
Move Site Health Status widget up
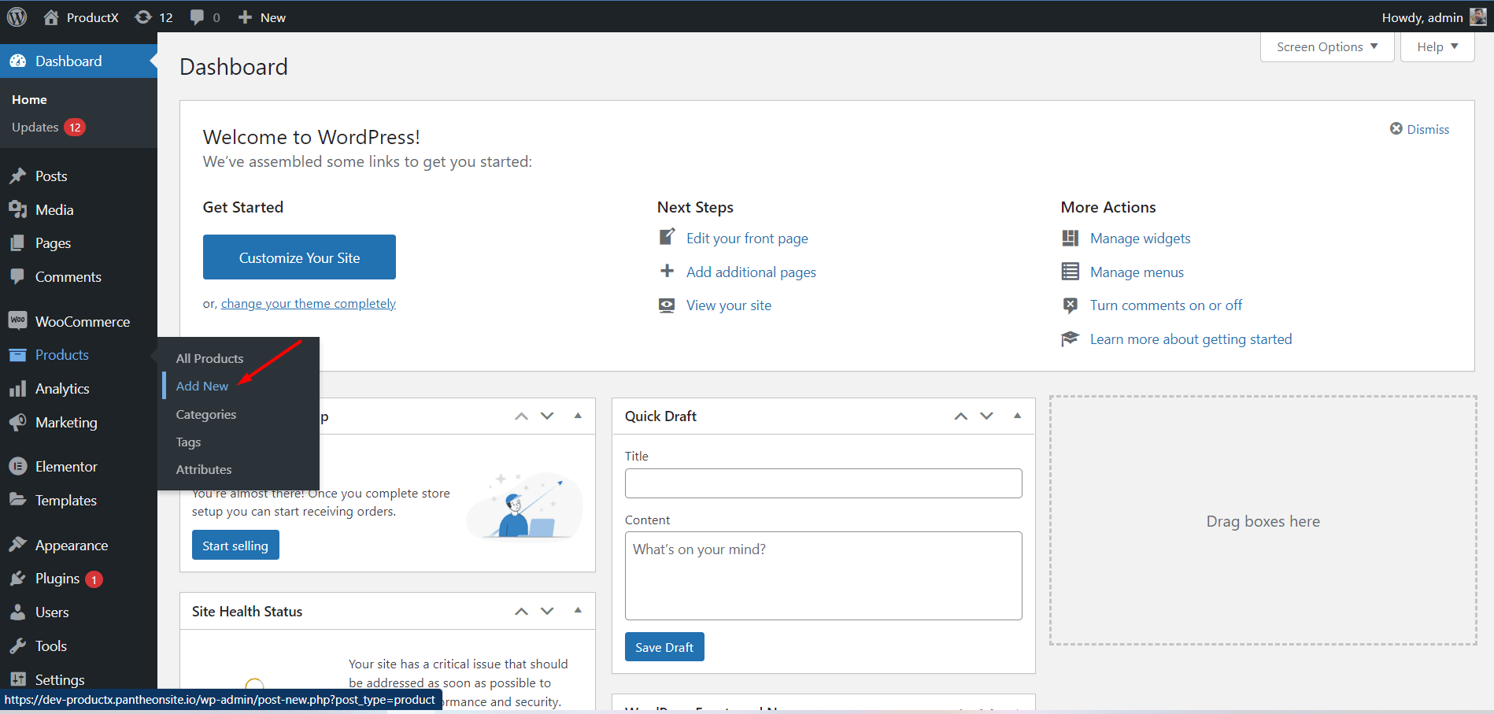click(521, 611)
